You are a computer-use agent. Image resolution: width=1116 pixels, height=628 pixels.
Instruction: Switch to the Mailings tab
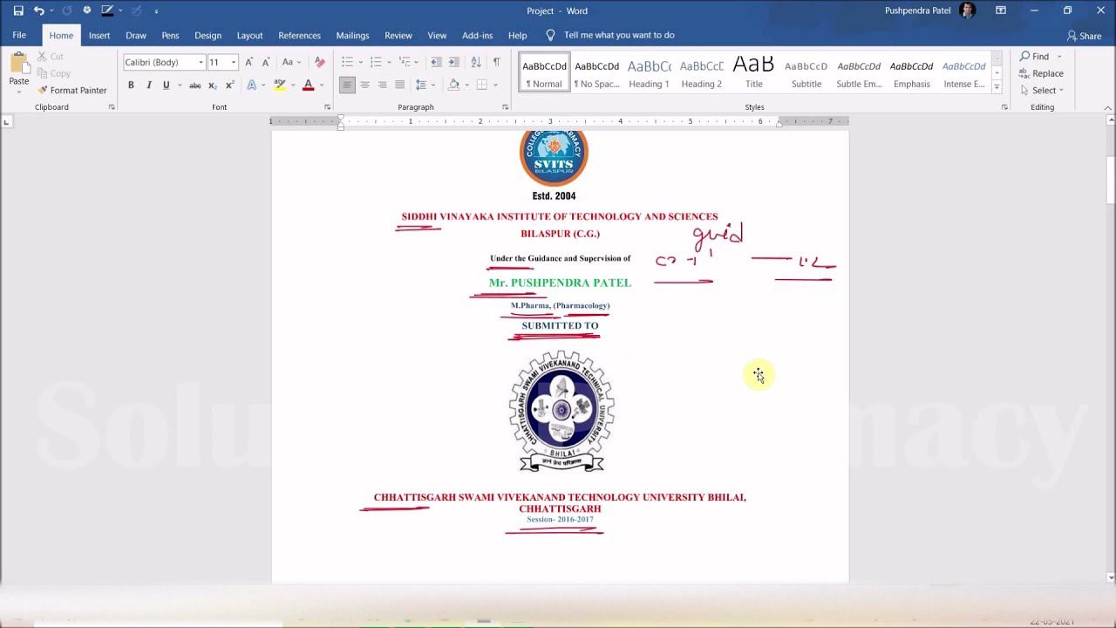tap(352, 35)
